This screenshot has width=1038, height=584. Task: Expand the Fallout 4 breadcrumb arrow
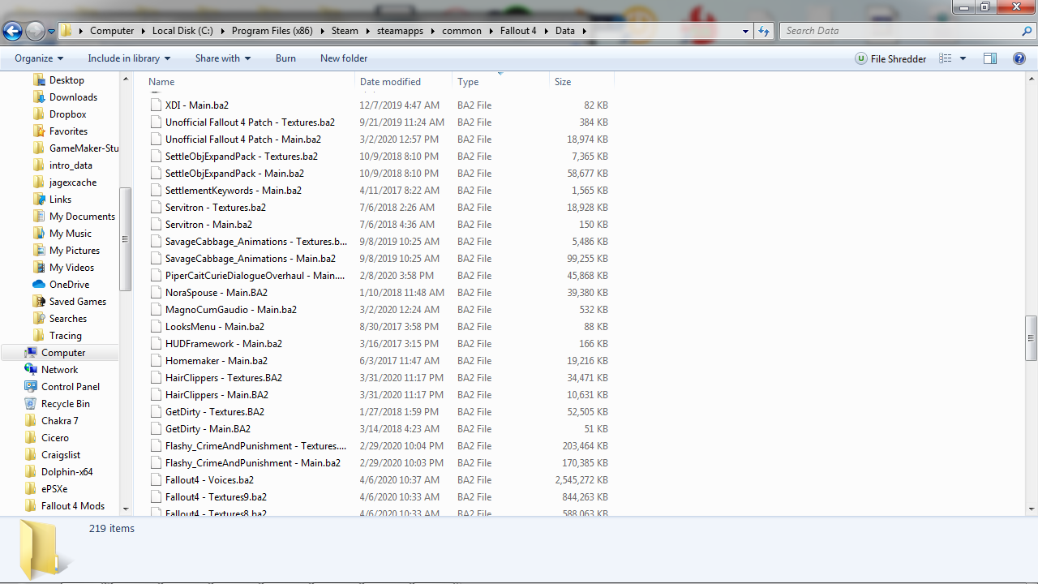[546, 31]
